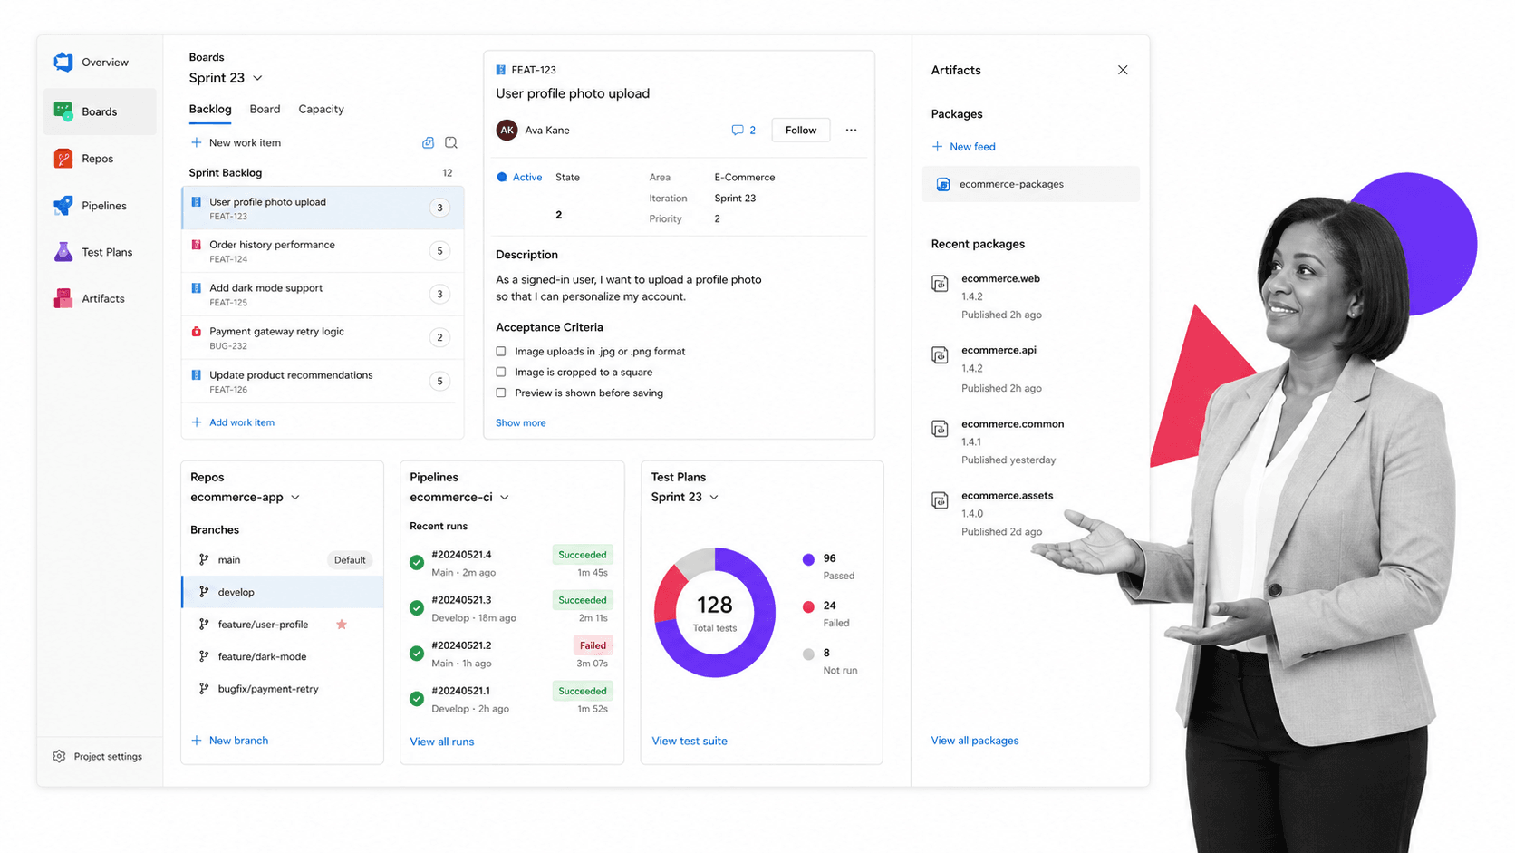Click the Failed badge on run #20240521.2
This screenshot has width=1515, height=853.
pos(593,645)
